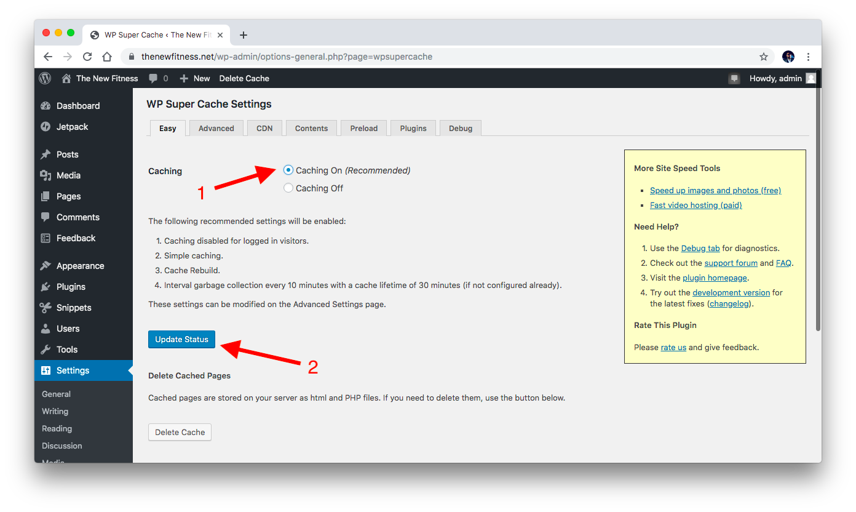The width and height of the screenshot is (856, 512).
Task: Click the WordPress logo in admin bar
Action: 45,78
